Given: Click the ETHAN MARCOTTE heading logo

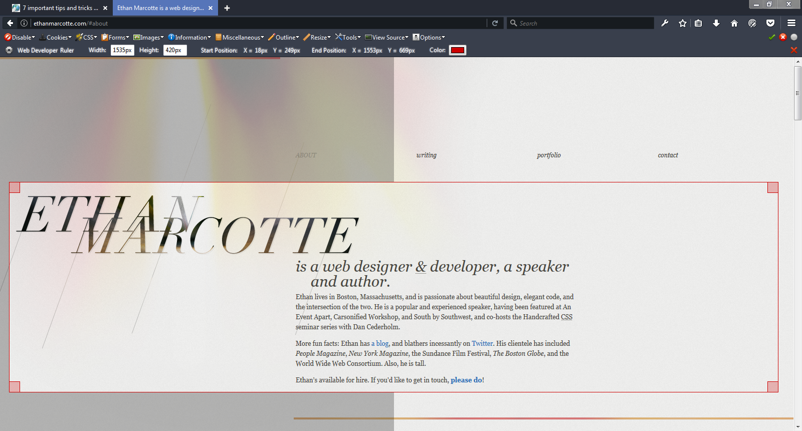Looking at the screenshot, I should [188, 226].
